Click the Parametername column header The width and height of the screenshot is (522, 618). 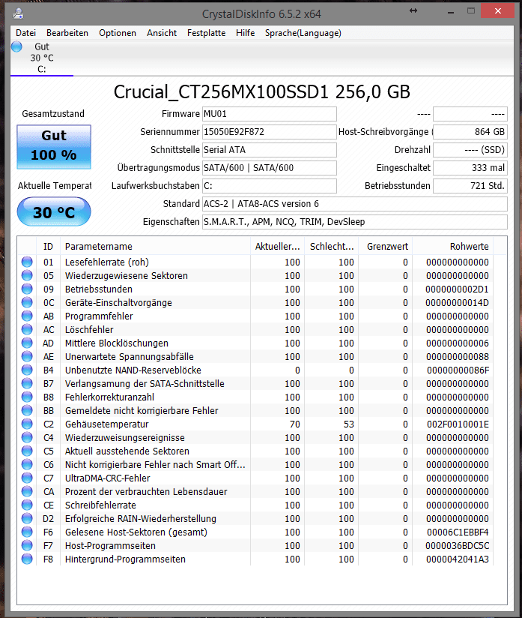tap(155, 246)
